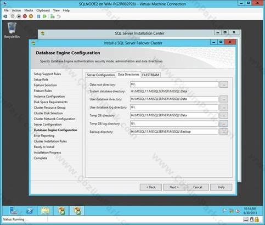Send Ctrl+Alt+Delete via toolbar icon
This screenshot has height=225, width=265.
(5, 16)
